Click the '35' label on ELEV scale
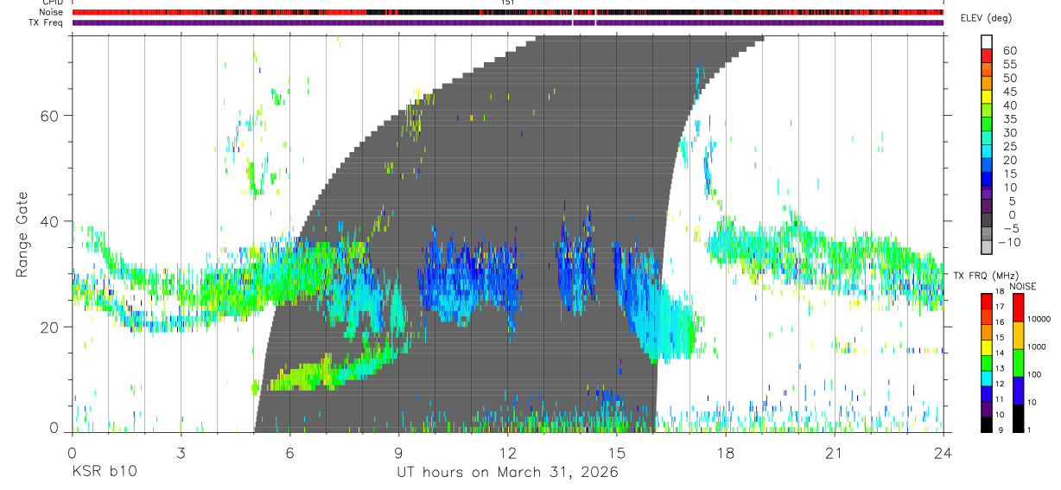Screen dimensions: 1061x490 coord(1008,118)
